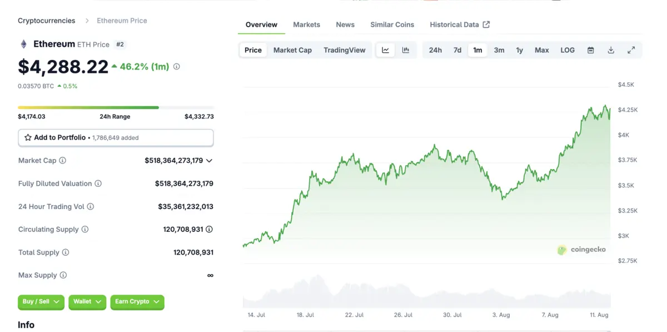Enable logarithmic scale with LOG toggle
Screen dimensions: 667x332
[567, 49]
